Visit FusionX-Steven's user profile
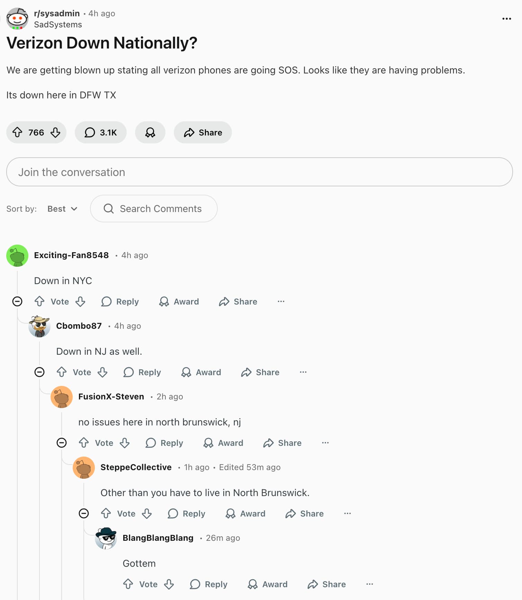Image resolution: width=522 pixels, height=600 pixels. [111, 396]
